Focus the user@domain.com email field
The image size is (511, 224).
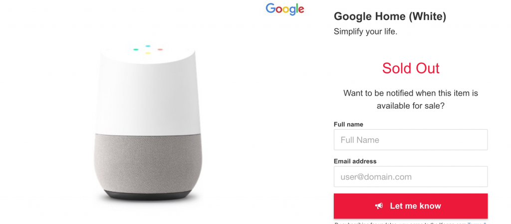tap(411, 177)
